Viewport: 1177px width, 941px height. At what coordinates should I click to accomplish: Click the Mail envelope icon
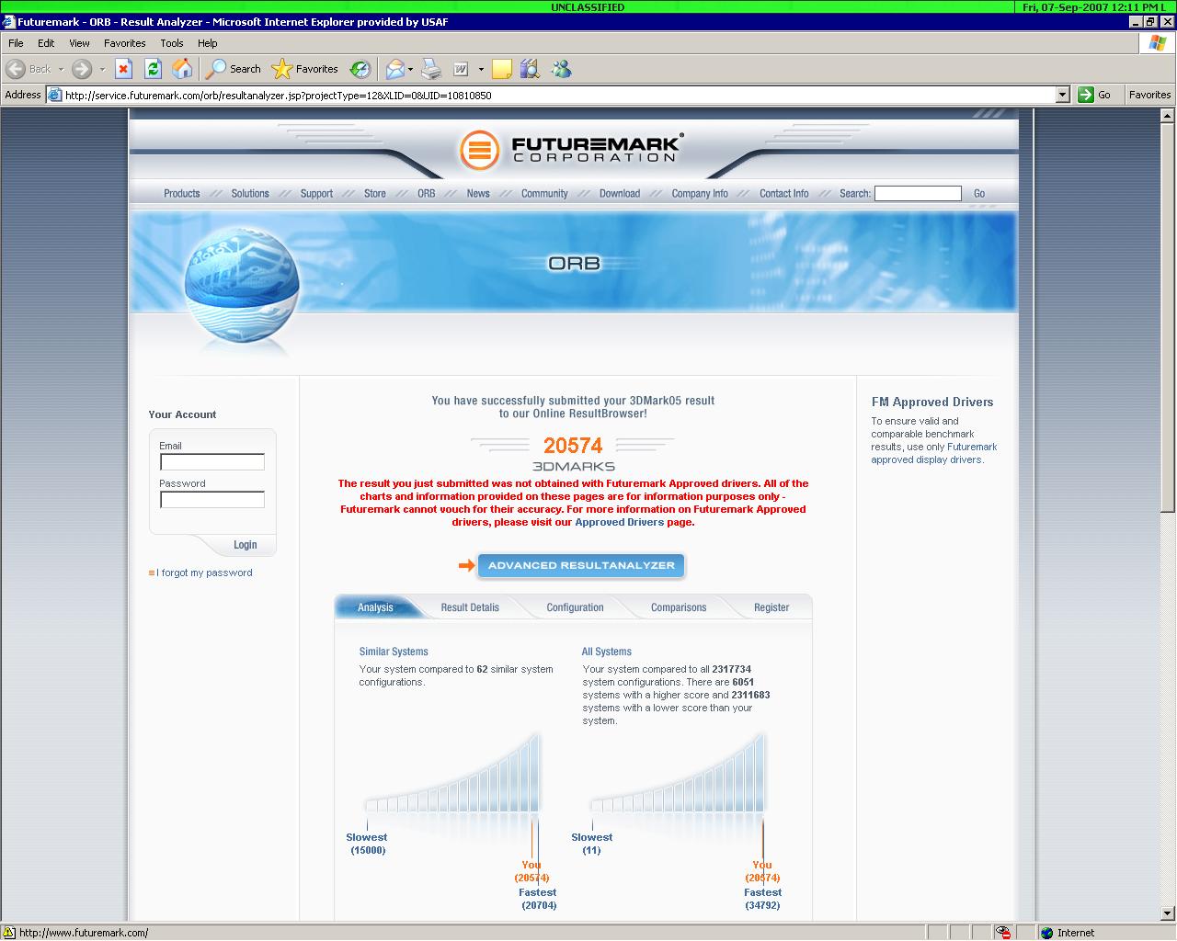(x=394, y=69)
